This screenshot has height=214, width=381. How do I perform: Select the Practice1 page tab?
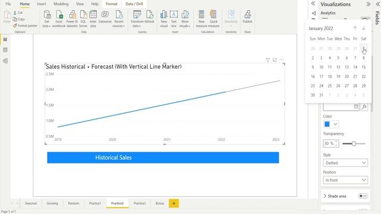95,203
